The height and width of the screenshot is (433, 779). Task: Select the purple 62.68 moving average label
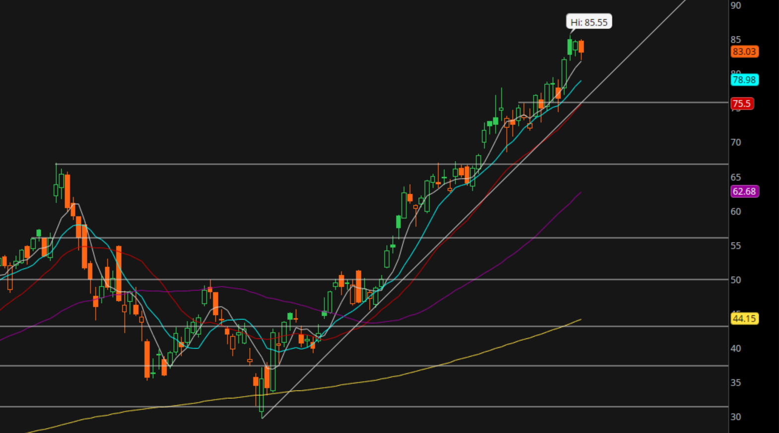(x=744, y=191)
